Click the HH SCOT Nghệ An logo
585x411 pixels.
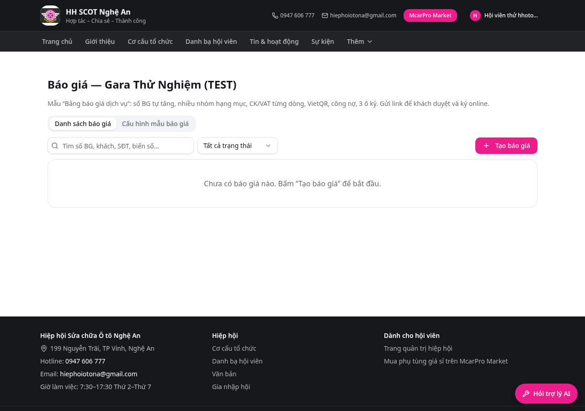pyautogui.click(x=50, y=16)
